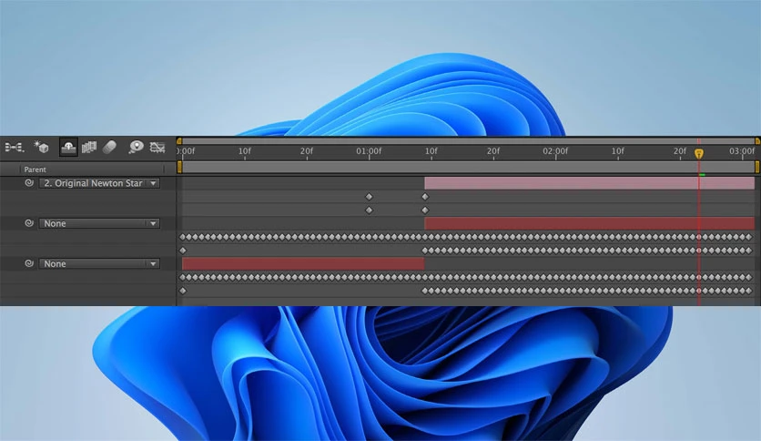This screenshot has width=761, height=441.
Task: Click the current time indicator playhead
Action: (699, 154)
